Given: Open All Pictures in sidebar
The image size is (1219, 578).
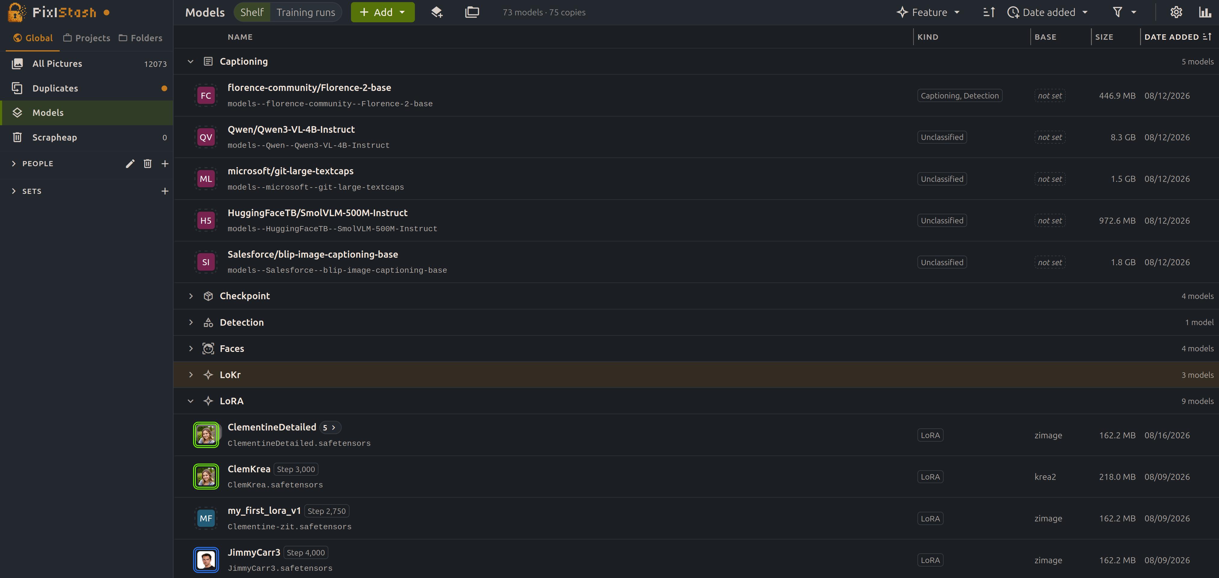Looking at the screenshot, I should pos(87,64).
